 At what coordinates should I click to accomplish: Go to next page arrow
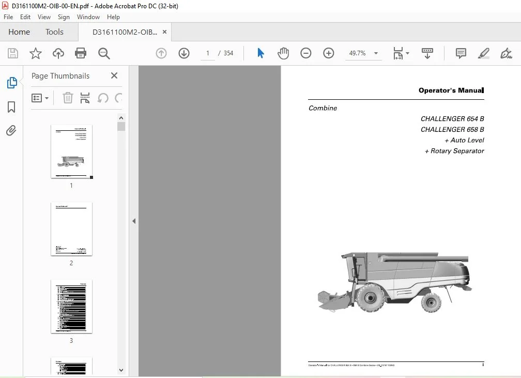click(184, 53)
